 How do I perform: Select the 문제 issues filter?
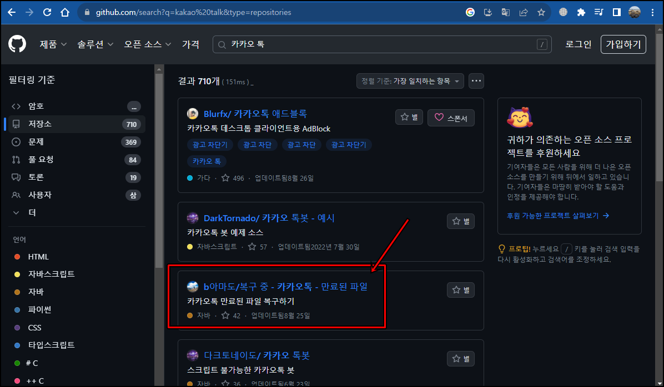[76, 142]
